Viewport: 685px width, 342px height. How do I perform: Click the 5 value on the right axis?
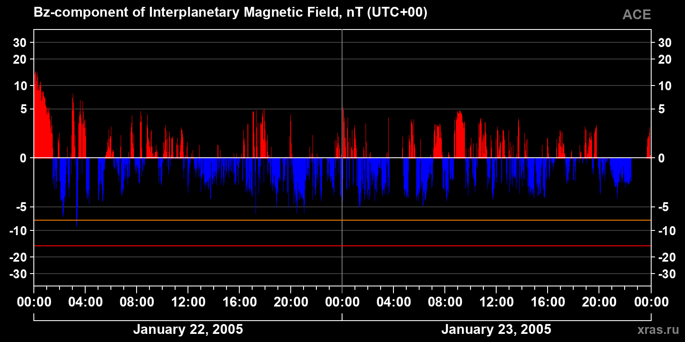pos(661,109)
